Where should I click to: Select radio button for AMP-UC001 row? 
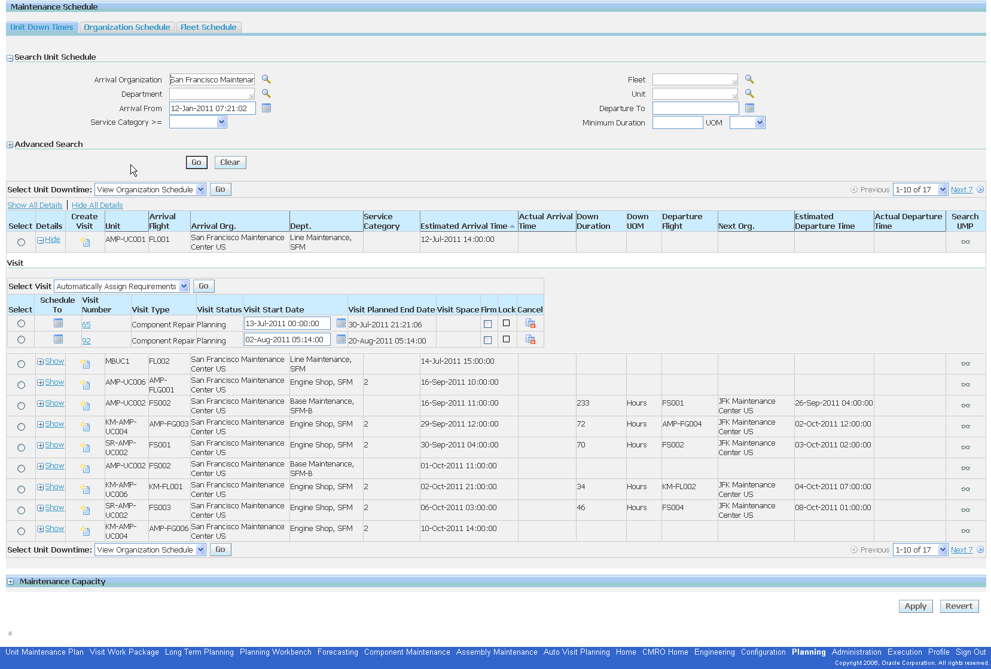pos(21,242)
